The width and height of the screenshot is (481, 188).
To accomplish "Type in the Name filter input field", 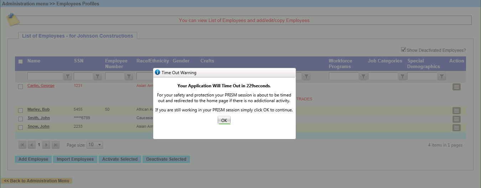I will (45, 76).
